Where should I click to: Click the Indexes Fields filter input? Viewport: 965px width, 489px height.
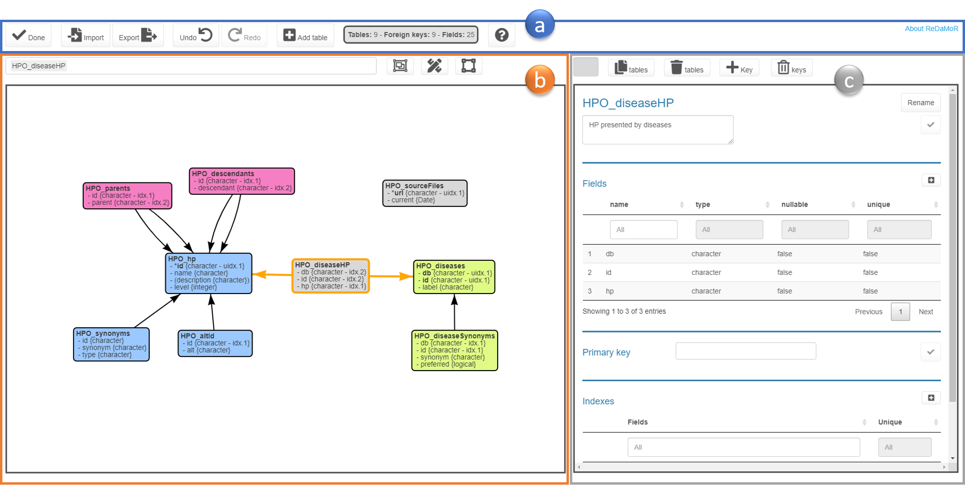[x=744, y=447]
